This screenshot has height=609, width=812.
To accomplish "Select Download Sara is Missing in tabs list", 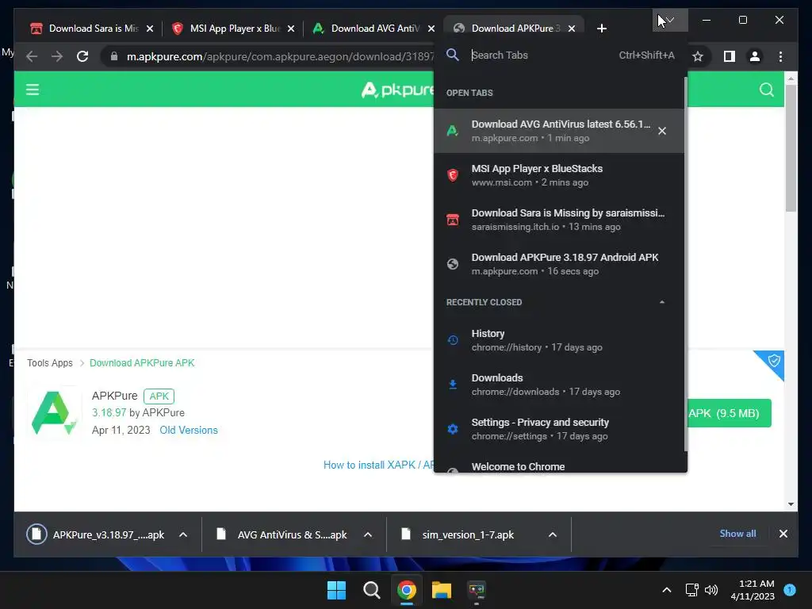I will (x=559, y=220).
